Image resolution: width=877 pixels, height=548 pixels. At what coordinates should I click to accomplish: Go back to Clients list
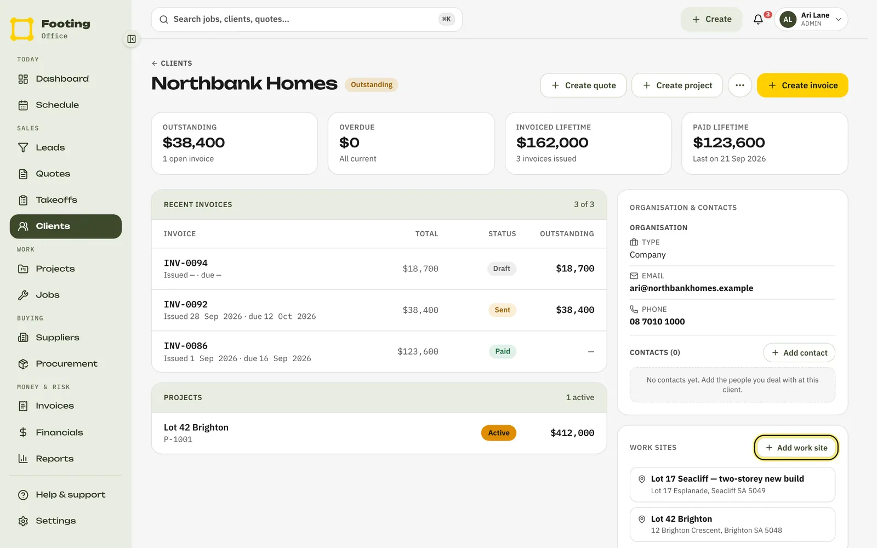pyautogui.click(x=172, y=64)
